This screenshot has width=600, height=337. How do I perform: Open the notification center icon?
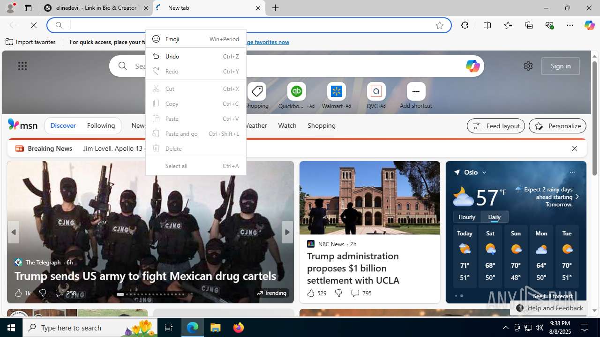click(x=585, y=328)
